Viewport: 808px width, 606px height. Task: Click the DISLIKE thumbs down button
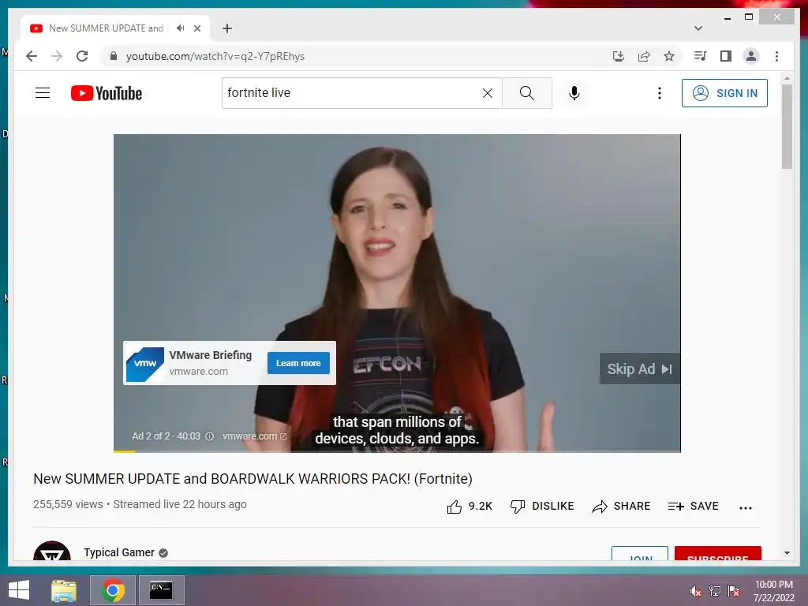click(541, 506)
